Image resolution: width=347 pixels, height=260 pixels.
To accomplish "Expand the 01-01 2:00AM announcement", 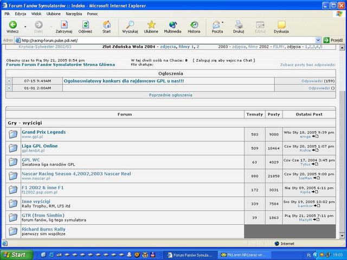I will coord(9,88).
